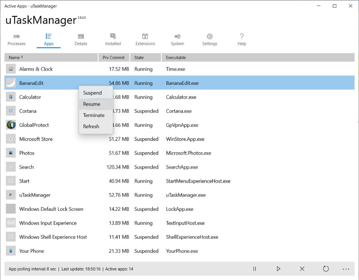Click the BananaEdit banana icon
Viewport: 359px width, 280px height.
click(11, 83)
